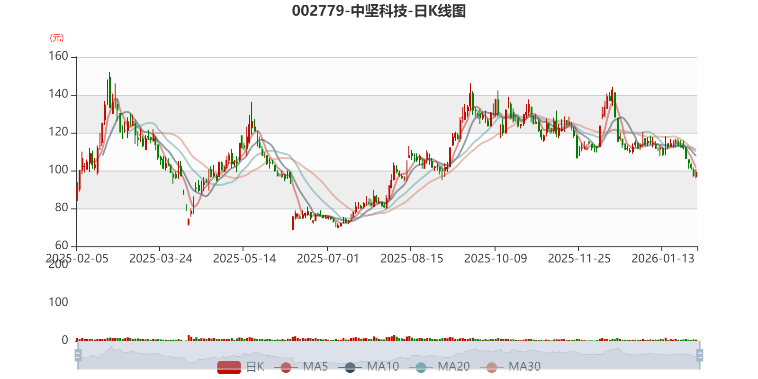The width and height of the screenshot is (758, 379).
Task: Click the volume axis 0 label
Action: tap(65, 340)
